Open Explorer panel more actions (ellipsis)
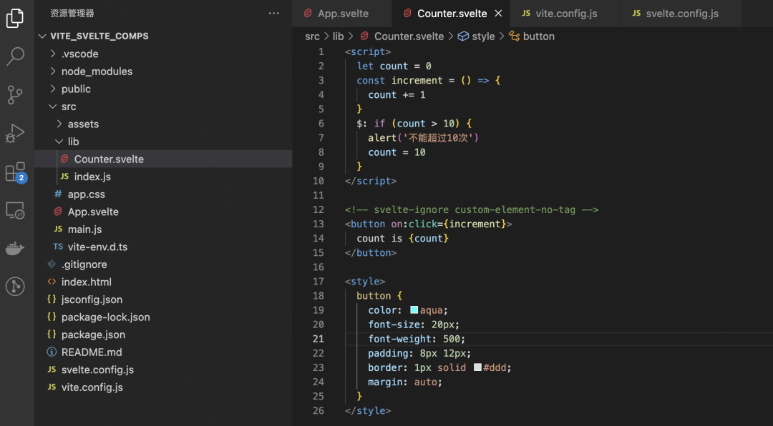 pos(274,14)
